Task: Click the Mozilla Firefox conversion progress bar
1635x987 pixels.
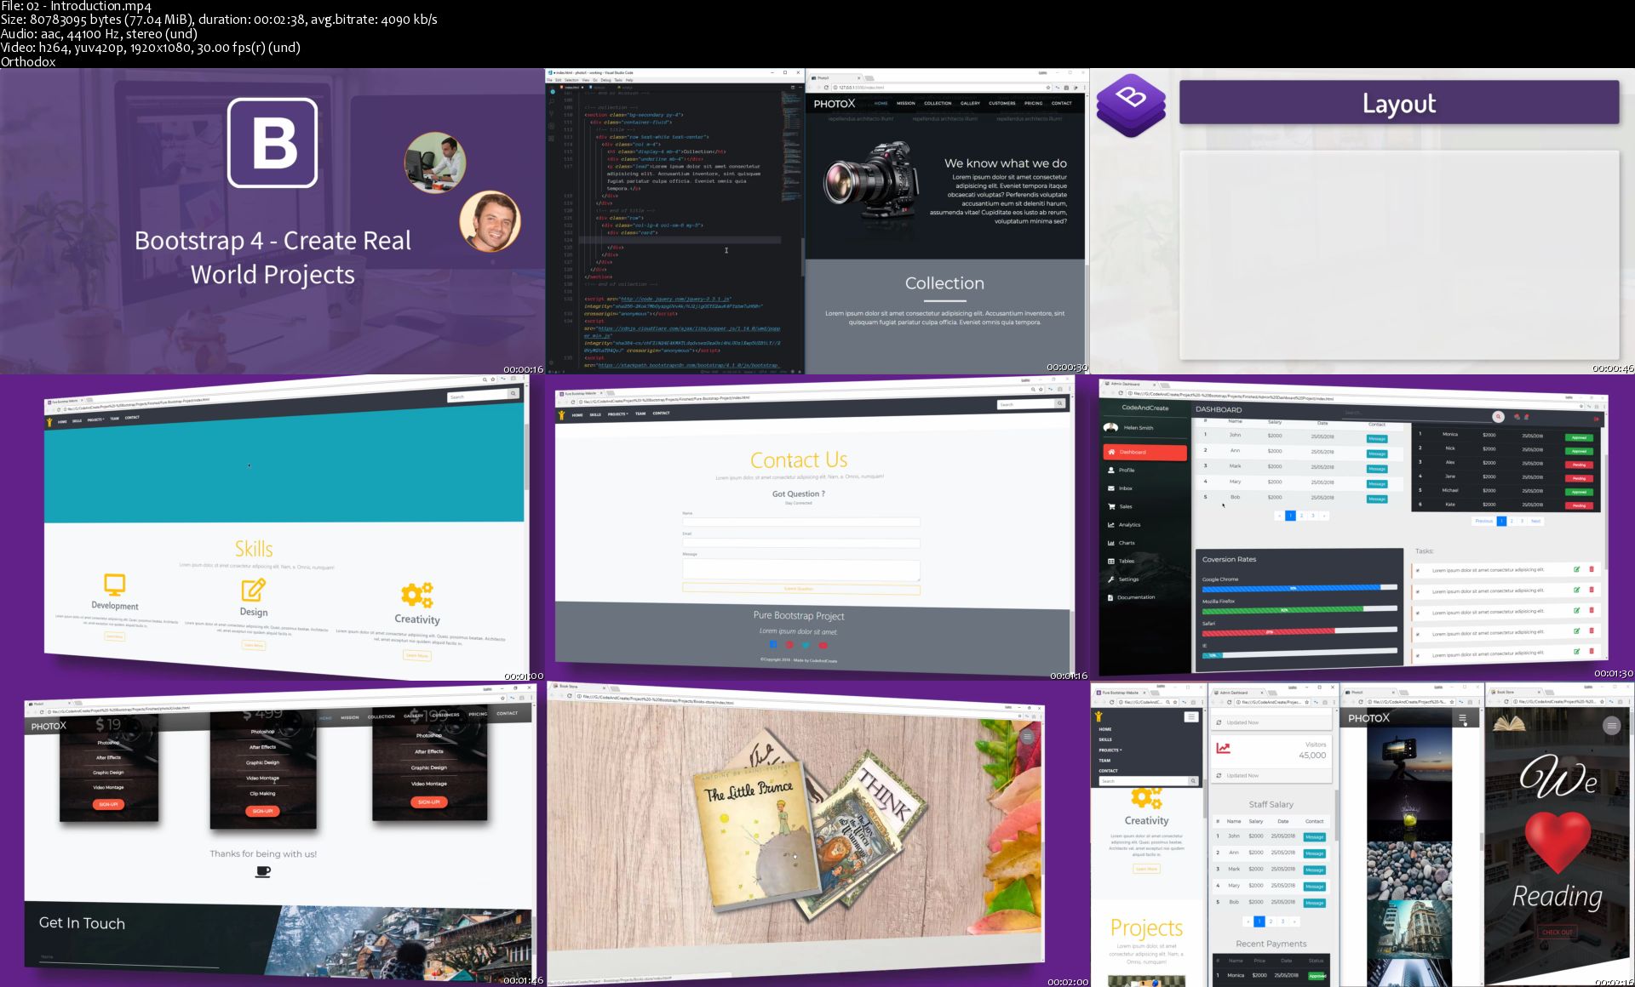Action: [x=1299, y=609]
